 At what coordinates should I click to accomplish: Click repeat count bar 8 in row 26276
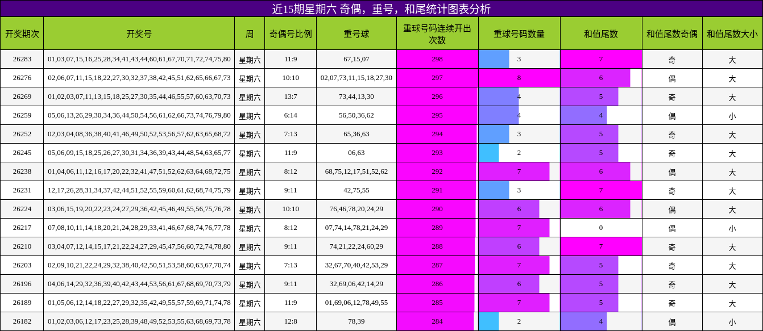coord(519,78)
